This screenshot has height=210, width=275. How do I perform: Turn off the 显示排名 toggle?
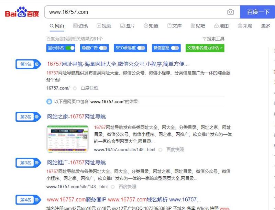click(x=70, y=48)
